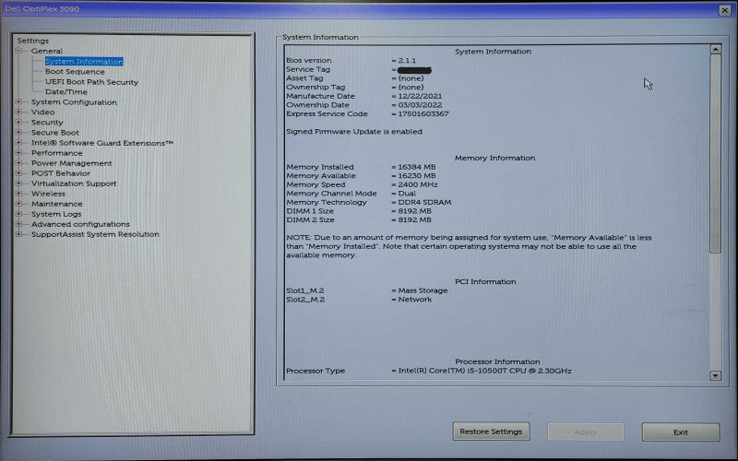Select the Secure Boot category label

pyautogui.click(x=55, y=133)
